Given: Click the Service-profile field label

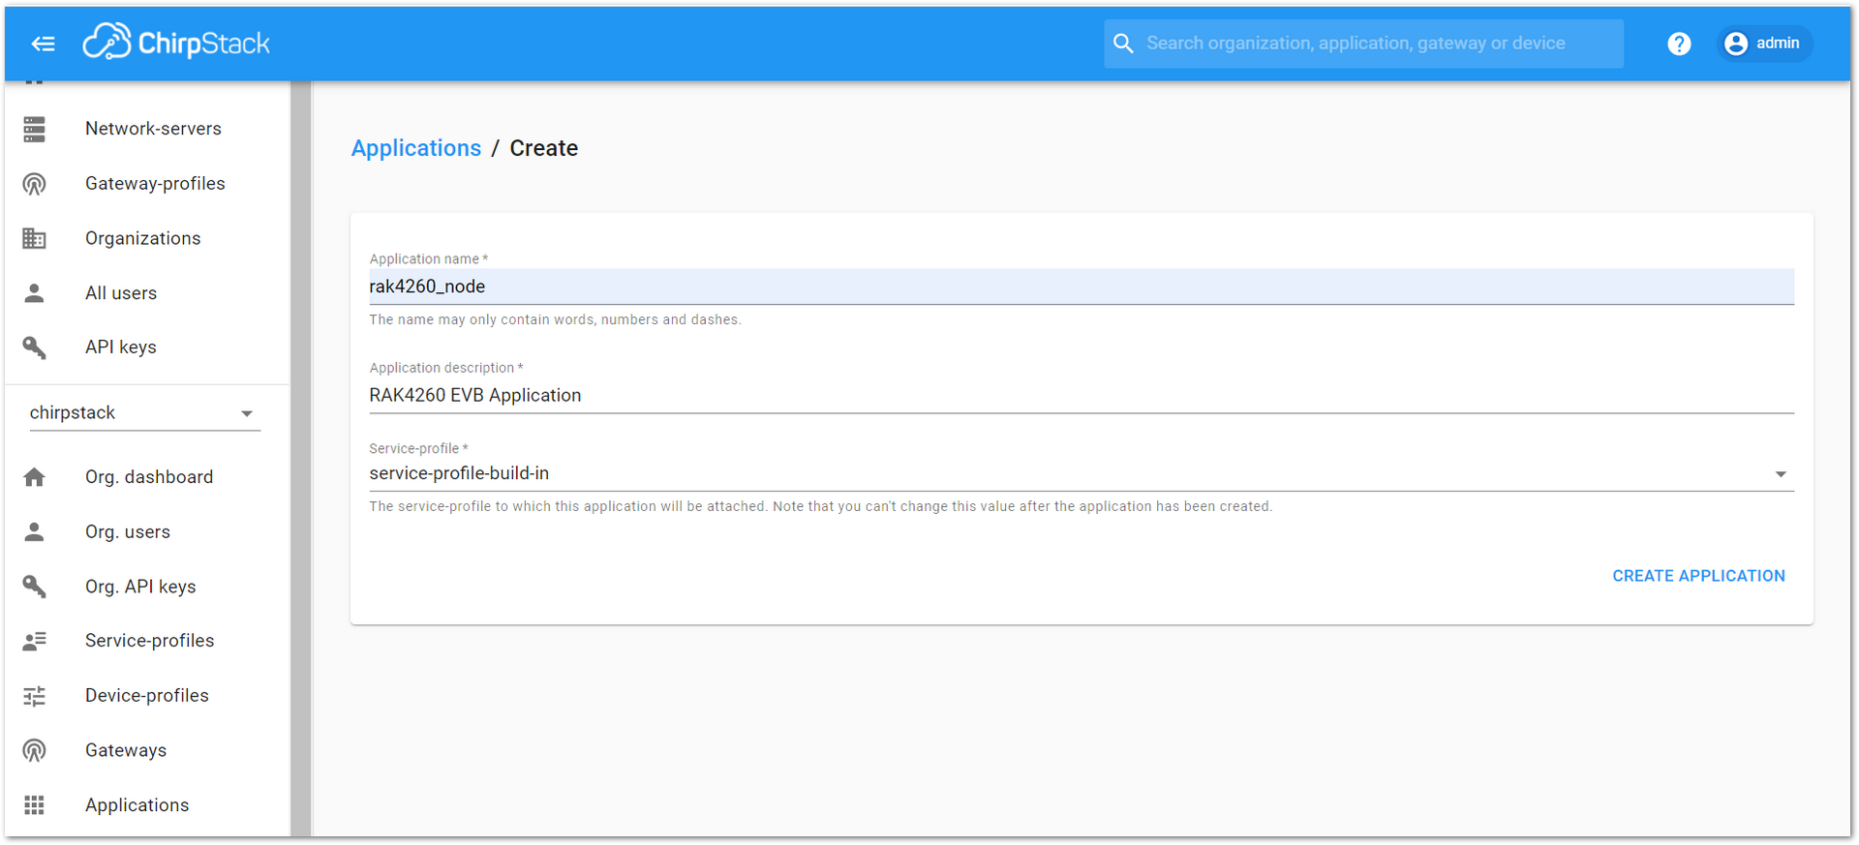Looking at the screenshot, I should [x=418, y=448].
